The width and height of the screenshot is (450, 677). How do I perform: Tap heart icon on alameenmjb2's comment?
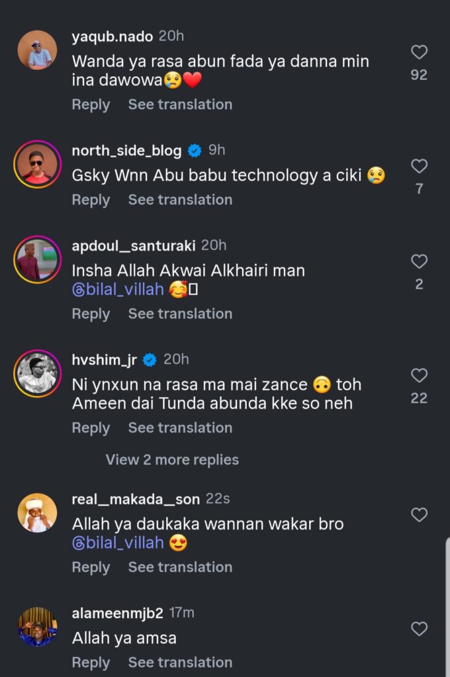pyautogui.click(x=419, y=629)
